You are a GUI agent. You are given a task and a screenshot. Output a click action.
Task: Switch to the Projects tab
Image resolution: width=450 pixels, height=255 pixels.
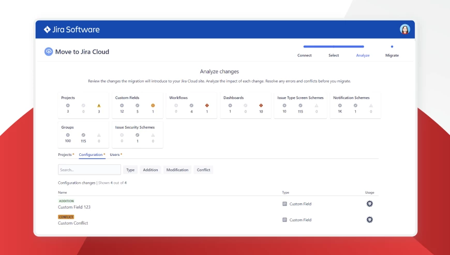click(65, 155)
